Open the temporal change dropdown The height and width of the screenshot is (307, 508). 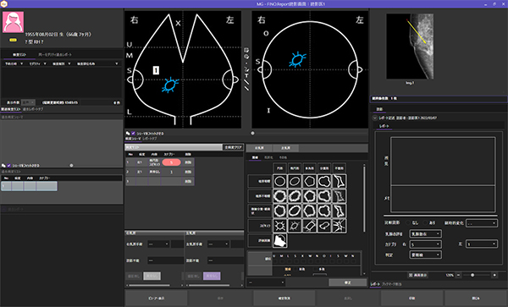click(482, 223)
